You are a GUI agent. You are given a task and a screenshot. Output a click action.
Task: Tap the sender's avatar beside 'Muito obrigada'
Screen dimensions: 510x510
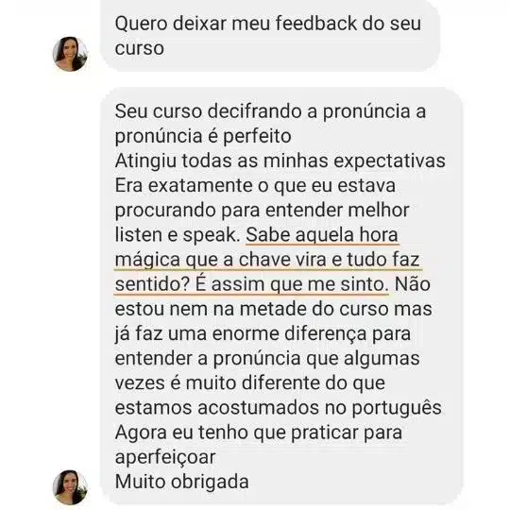pyautogui.click(x=70, y=487)
